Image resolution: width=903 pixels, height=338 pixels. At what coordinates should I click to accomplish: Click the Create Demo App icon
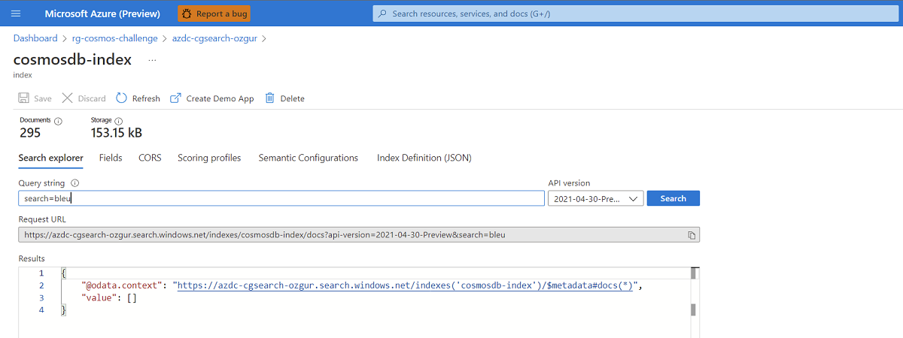click(x=175, y=98)
